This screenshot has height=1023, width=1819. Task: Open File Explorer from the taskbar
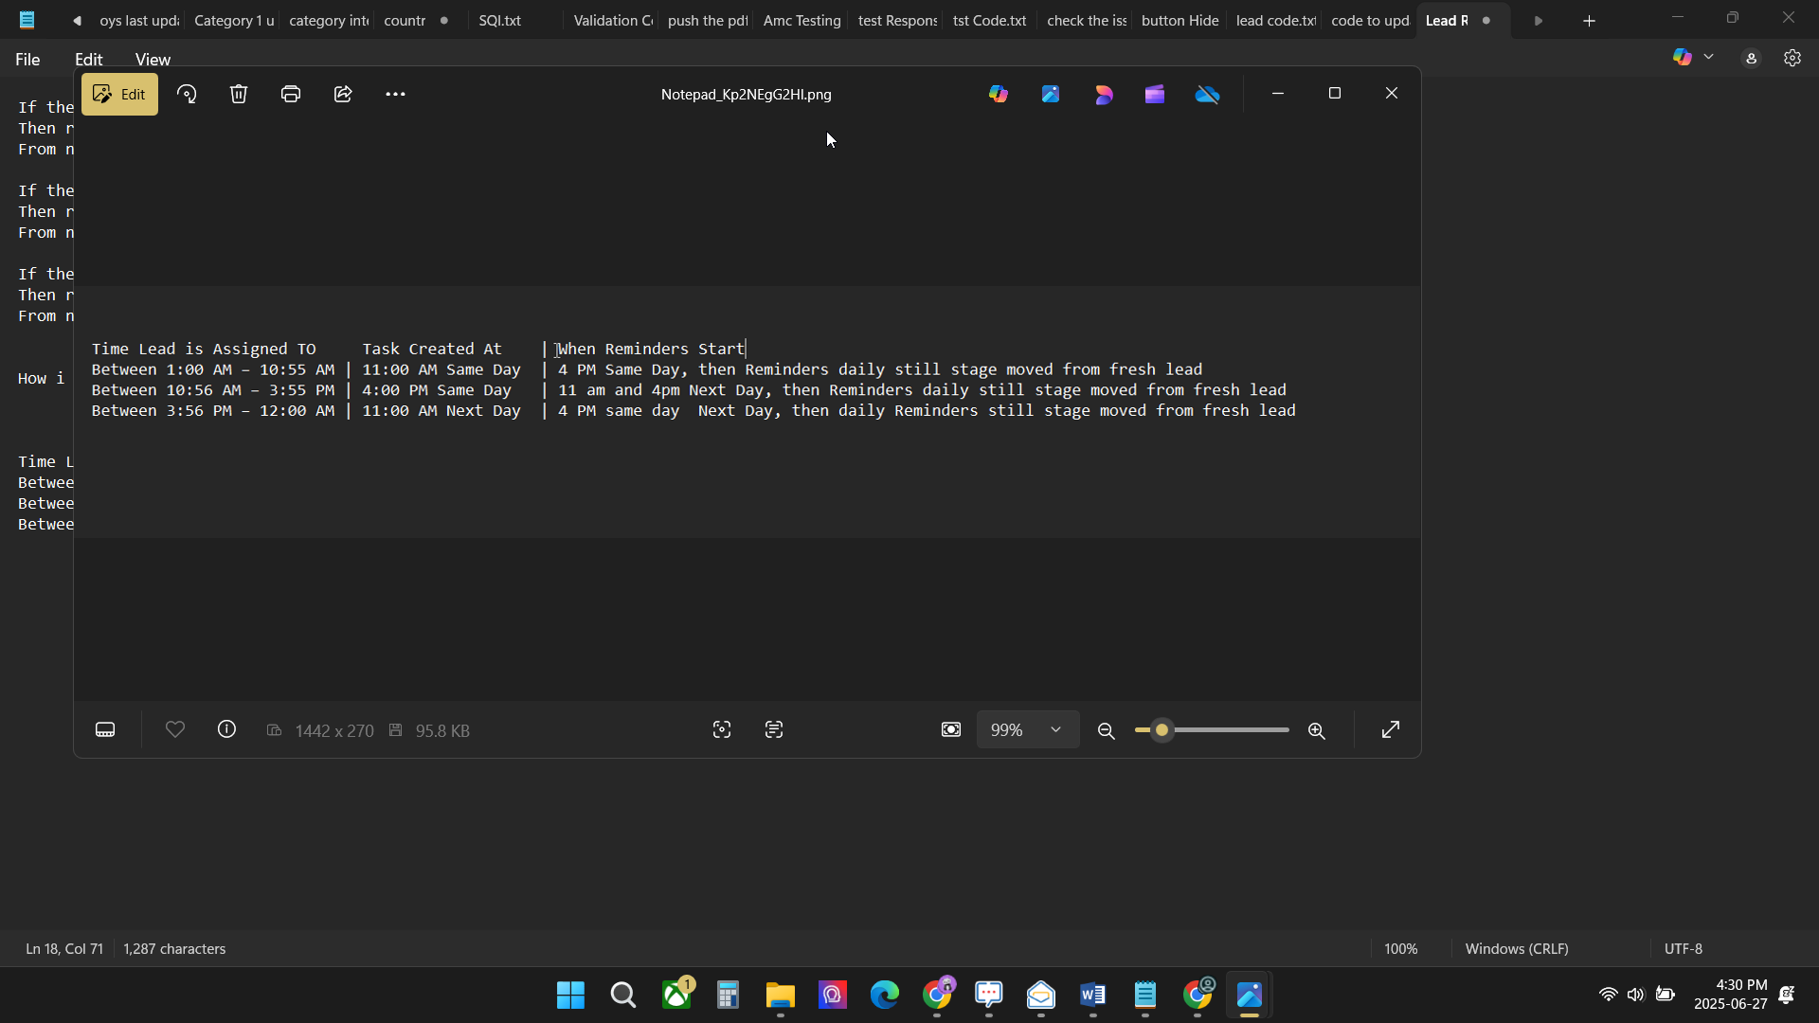pyautogui.click(x=780, y=996)
